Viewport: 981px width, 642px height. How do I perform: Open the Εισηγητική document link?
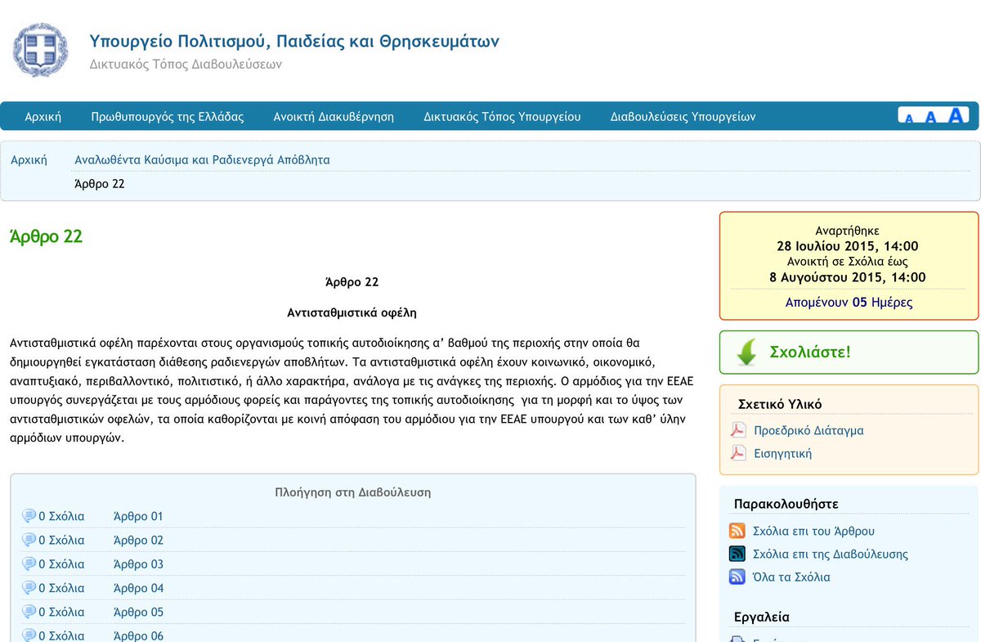click(x=782, y=453)
